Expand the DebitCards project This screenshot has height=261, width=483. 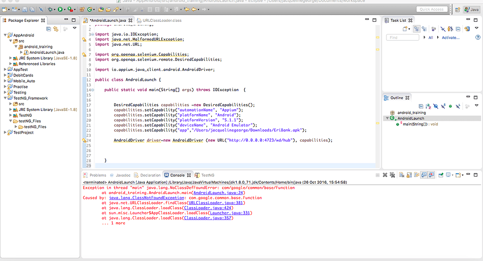(x=5, y=75)
